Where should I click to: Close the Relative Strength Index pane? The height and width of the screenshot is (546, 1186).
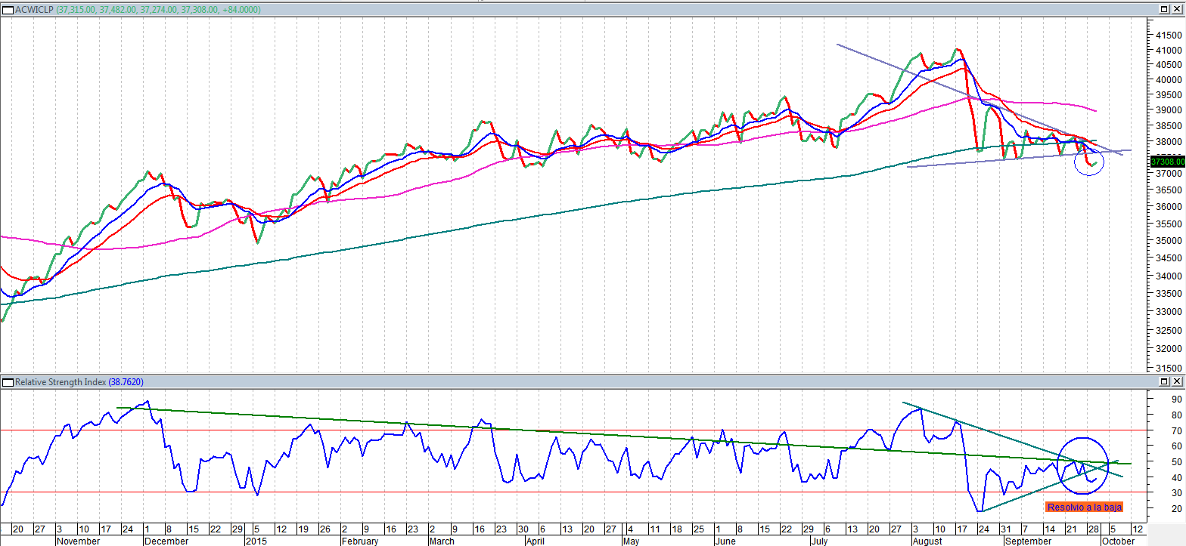(x=1177, y=382)
